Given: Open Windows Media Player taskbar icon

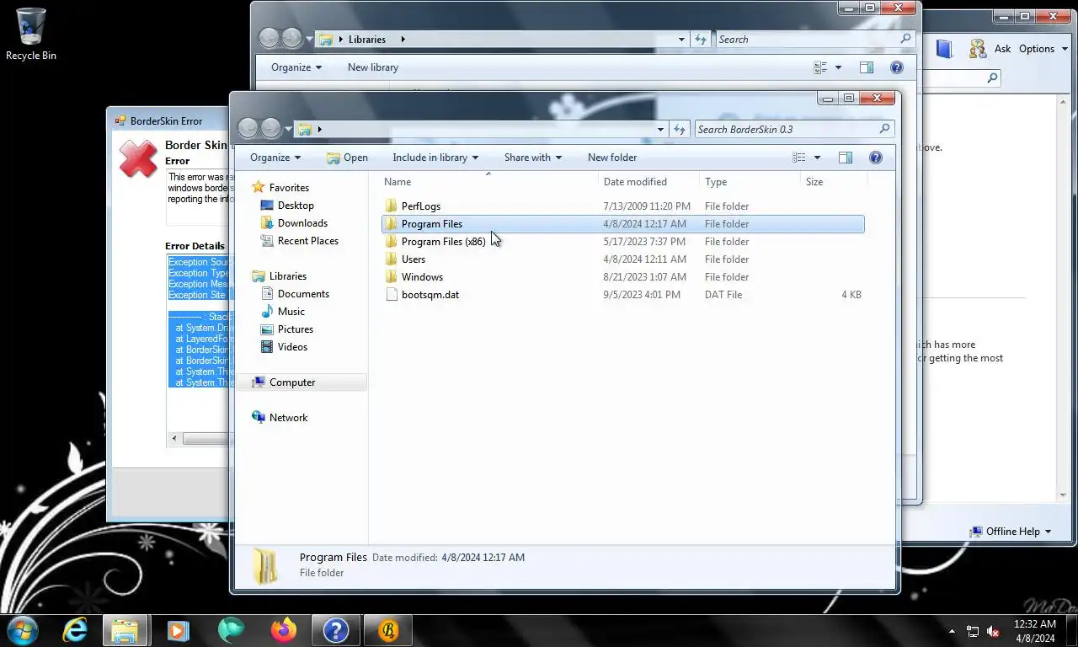Looking at the screenshot, I should pyautogui.click(x=178, y=630).
